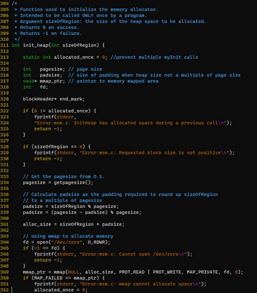The height and width of the screenshot is (293, 257).
Task: Click the comment '//prevent multiple myInit calls'
Action: [x=155, y=57]
